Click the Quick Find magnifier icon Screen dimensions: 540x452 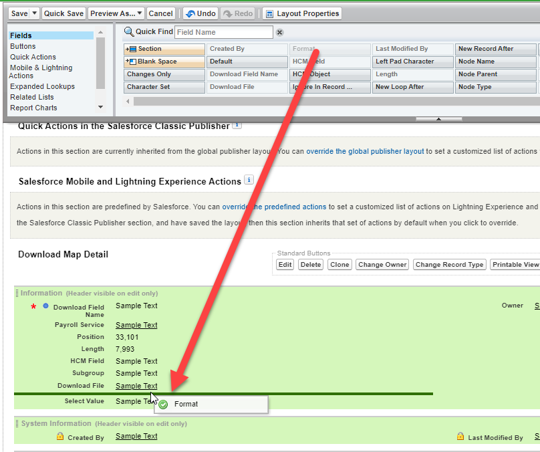129,31
